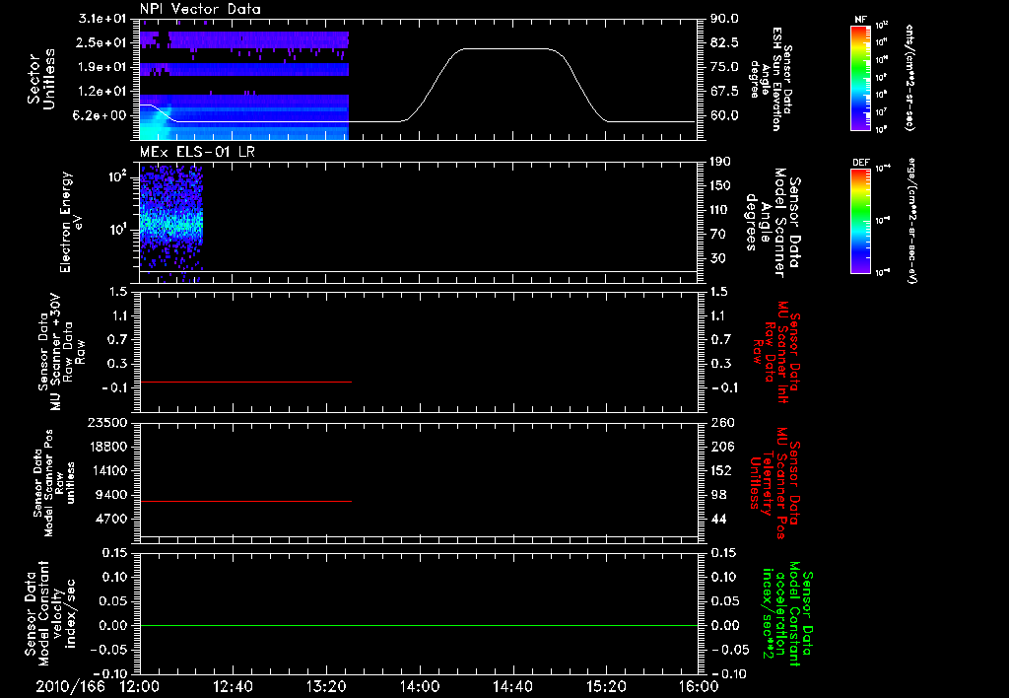Click the "NF" label above the color bar
The image size is (1009, 698).
pos(860,20)
